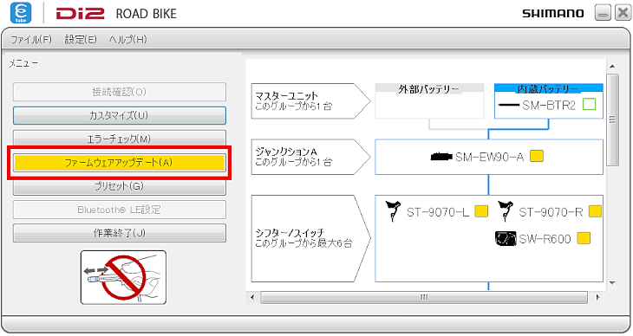Click the yellow square beside ST-9070-L
This screenshot has height=336, width=633.
point(481,211)
